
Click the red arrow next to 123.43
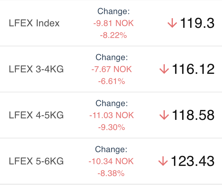coord(163,161)
